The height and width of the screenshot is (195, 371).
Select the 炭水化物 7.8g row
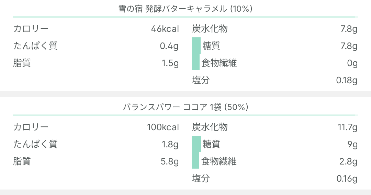275,29
